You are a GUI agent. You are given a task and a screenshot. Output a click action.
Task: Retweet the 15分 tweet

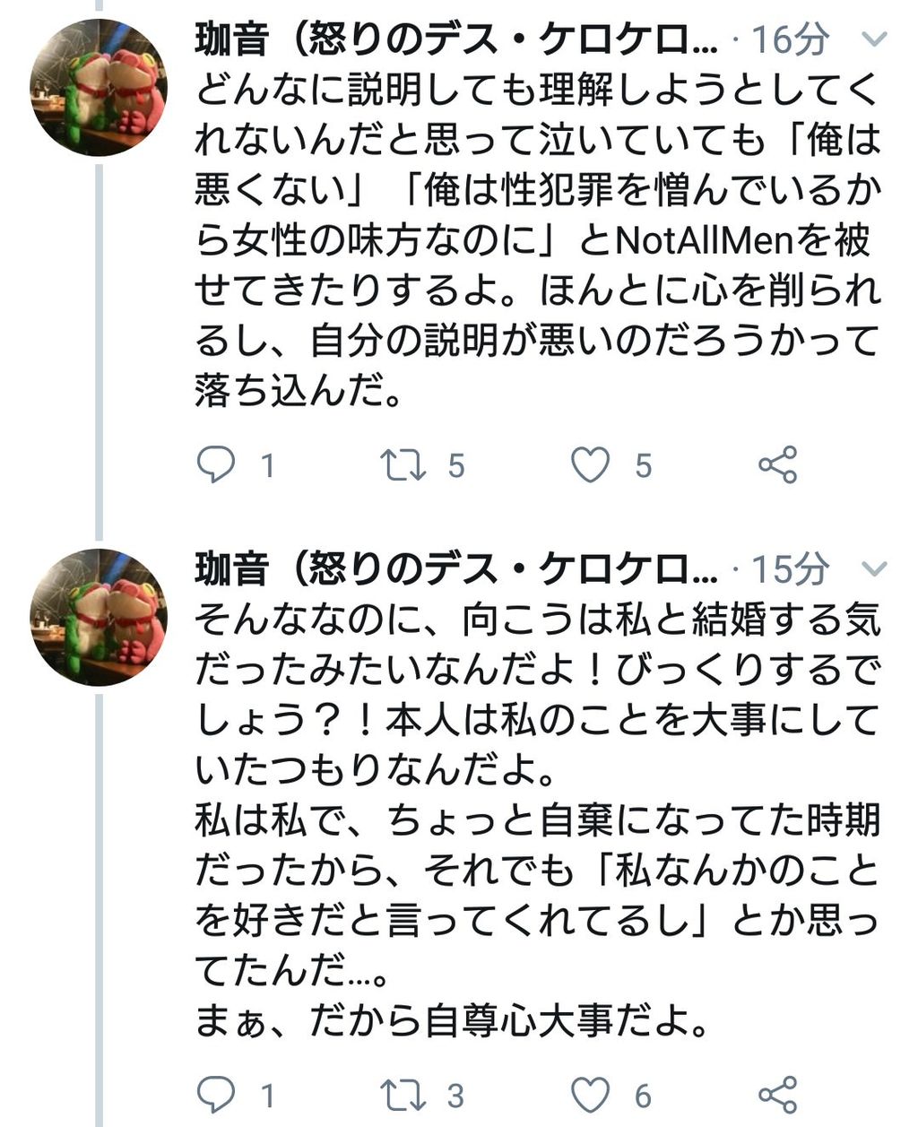pos(403,1094)
